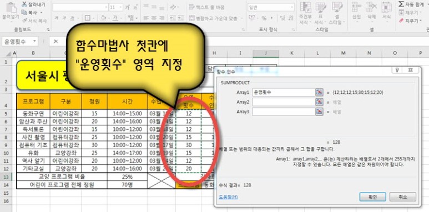Open number format 일반 dropdown
This screenshot has height=212, width=429.
point(292,7)
